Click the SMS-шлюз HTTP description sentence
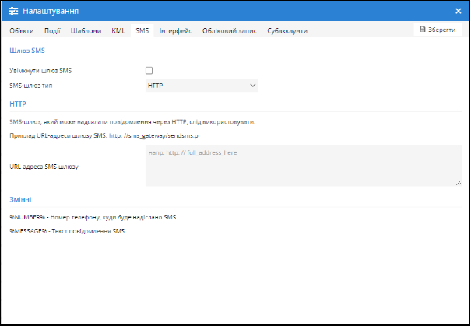Screen dimensions: 471x326 click(132, 122)
